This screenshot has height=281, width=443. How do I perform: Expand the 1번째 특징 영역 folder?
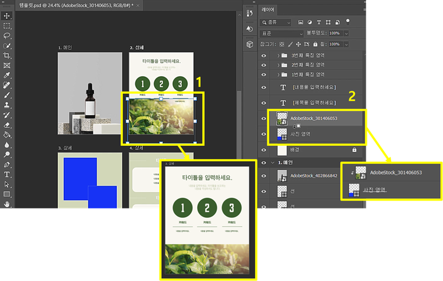pyautogui.click(x=278, y=75)
